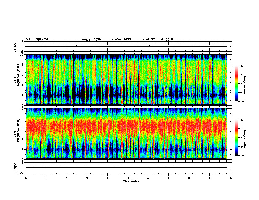Click the ch.2 "Frequency (kHz)" axis label
The height and width of the screenshot is (200, 259).
18,130
